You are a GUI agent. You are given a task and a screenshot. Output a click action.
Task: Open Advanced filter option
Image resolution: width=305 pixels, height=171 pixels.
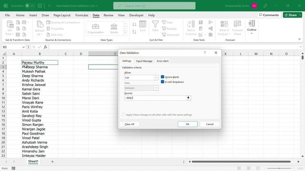(x=171, y=35)
